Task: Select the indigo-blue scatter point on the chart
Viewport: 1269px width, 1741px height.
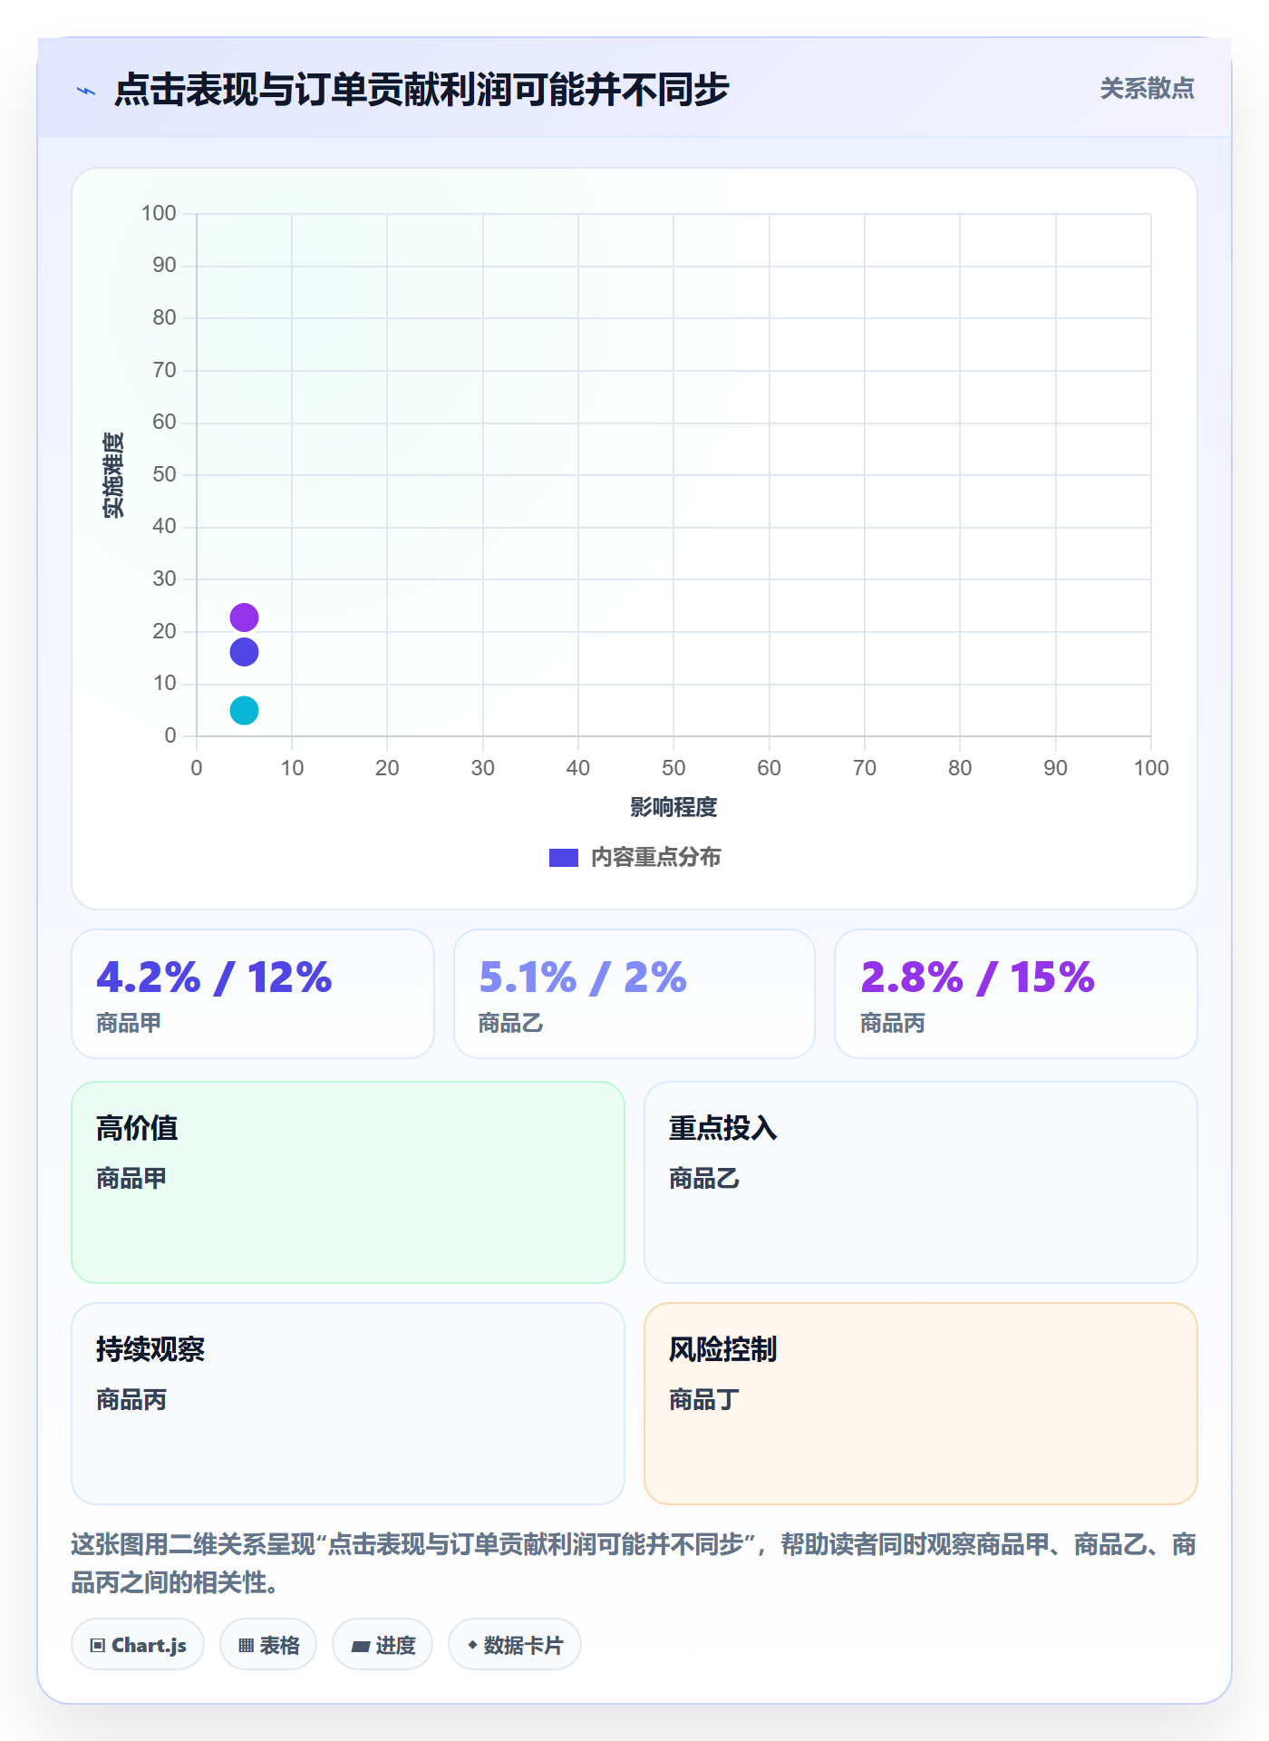Action: click(244, 652)
